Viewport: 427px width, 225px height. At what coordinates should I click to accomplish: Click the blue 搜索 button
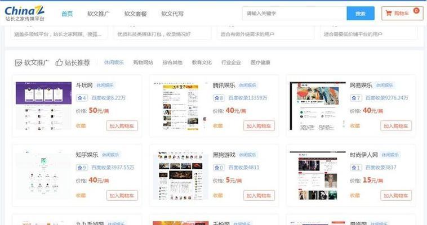(361, 13)
